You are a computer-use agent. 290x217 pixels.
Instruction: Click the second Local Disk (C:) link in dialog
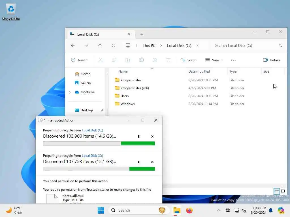click(92, 156)
